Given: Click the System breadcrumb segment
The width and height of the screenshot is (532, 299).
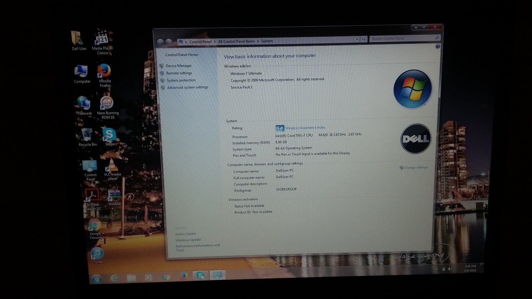Looking at the screenshot, I should point(267,41).
